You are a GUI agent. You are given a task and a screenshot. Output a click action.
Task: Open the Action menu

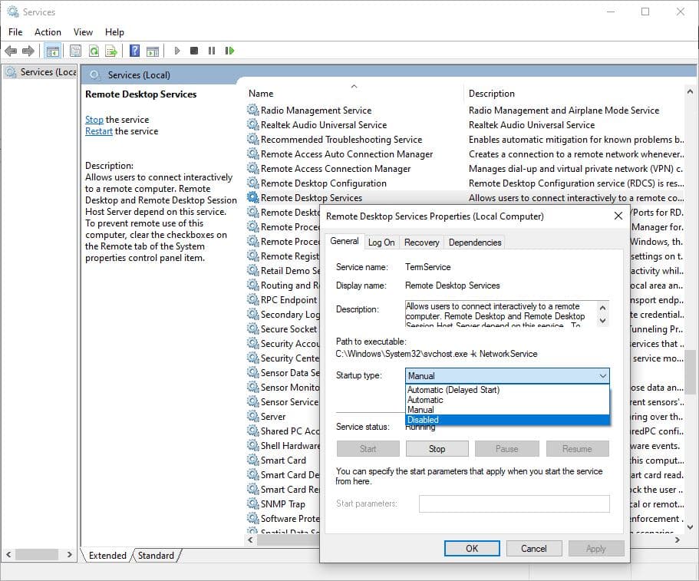coord(48,32)
